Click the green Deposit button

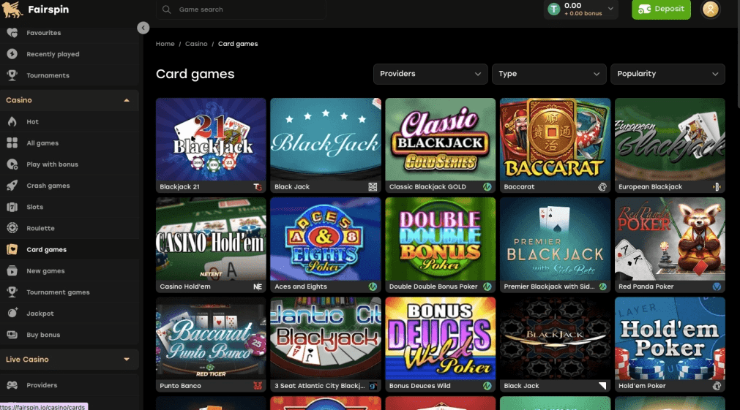coord(661,10)
